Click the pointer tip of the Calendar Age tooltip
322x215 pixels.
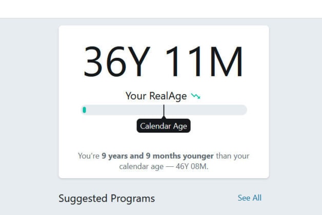pyautogui.click(x=164, y=118)
